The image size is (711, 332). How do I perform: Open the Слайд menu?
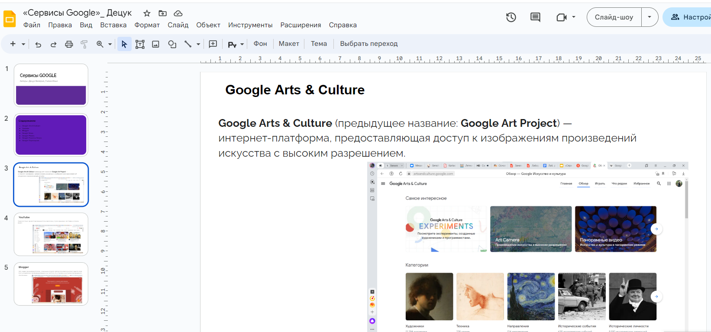(x=178, y=25)
